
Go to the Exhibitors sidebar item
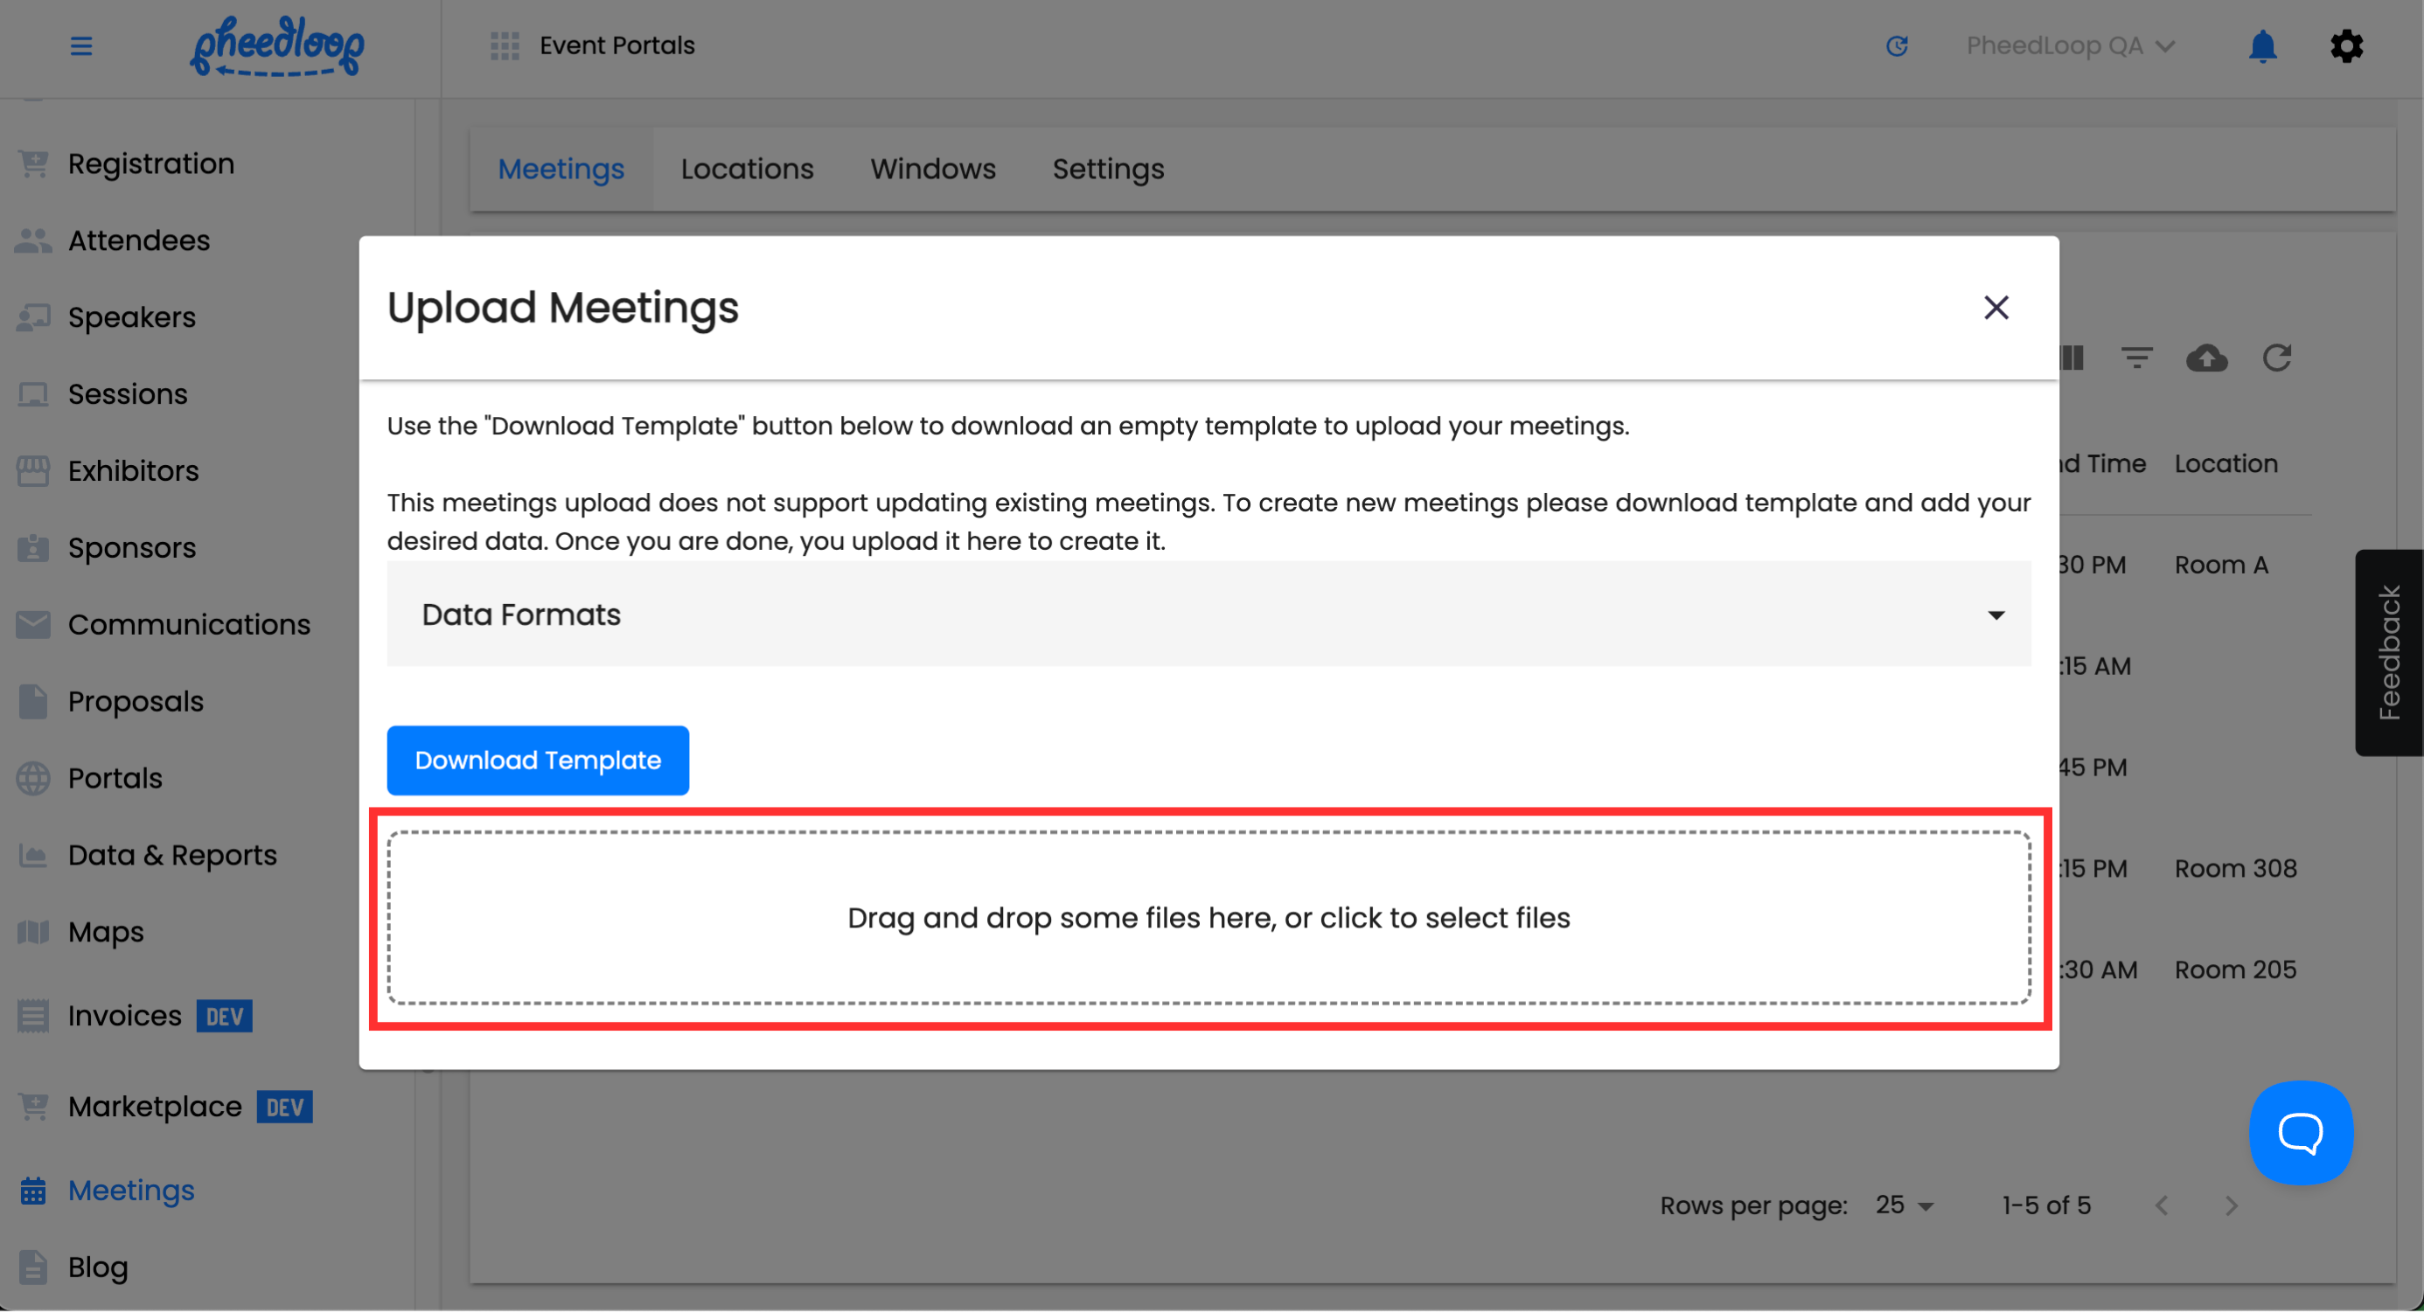click(133, 471)
